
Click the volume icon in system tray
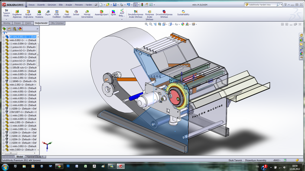pos(285,167)
